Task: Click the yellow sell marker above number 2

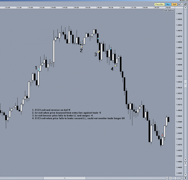Action: pyautogui.click(x=82, y=46)
